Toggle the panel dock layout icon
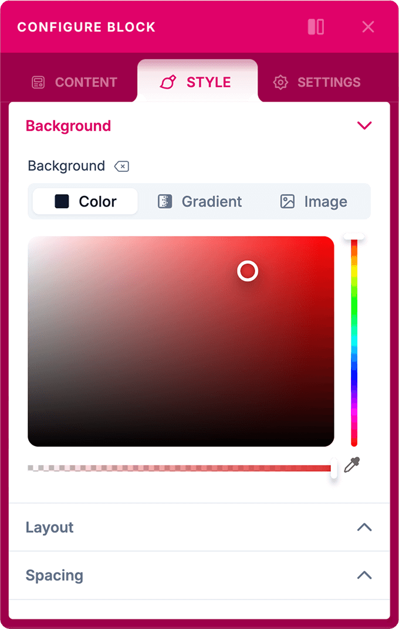Viewport: 399px width, 629px height. [x=316, y=27]
